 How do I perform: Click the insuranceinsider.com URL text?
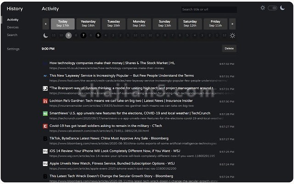(122, 106)
